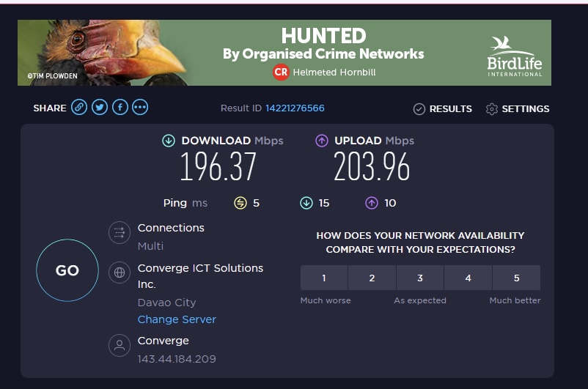Click the download latency icon next to 15
The width and height of the screenshot is (588, 389).
tap(306, 203)
